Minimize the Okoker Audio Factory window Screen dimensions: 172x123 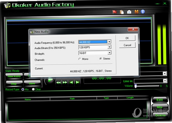point(157,4)
